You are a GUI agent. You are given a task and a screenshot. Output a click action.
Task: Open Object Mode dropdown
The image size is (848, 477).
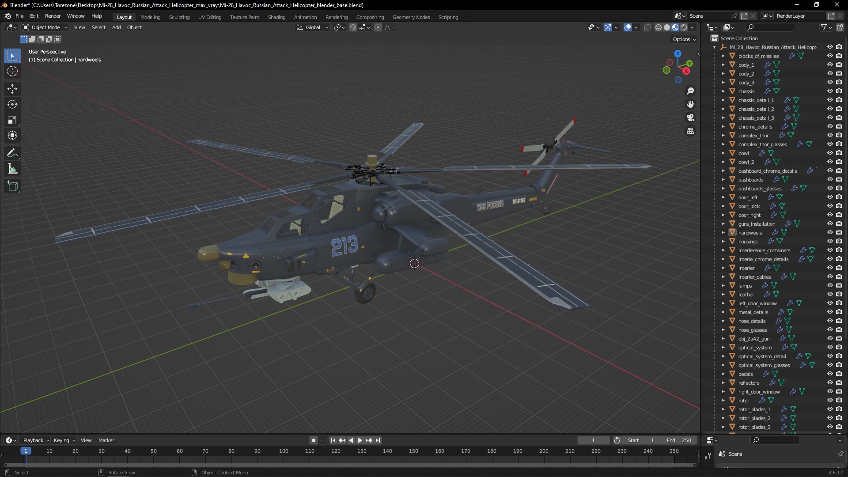[x=45, y=27]
